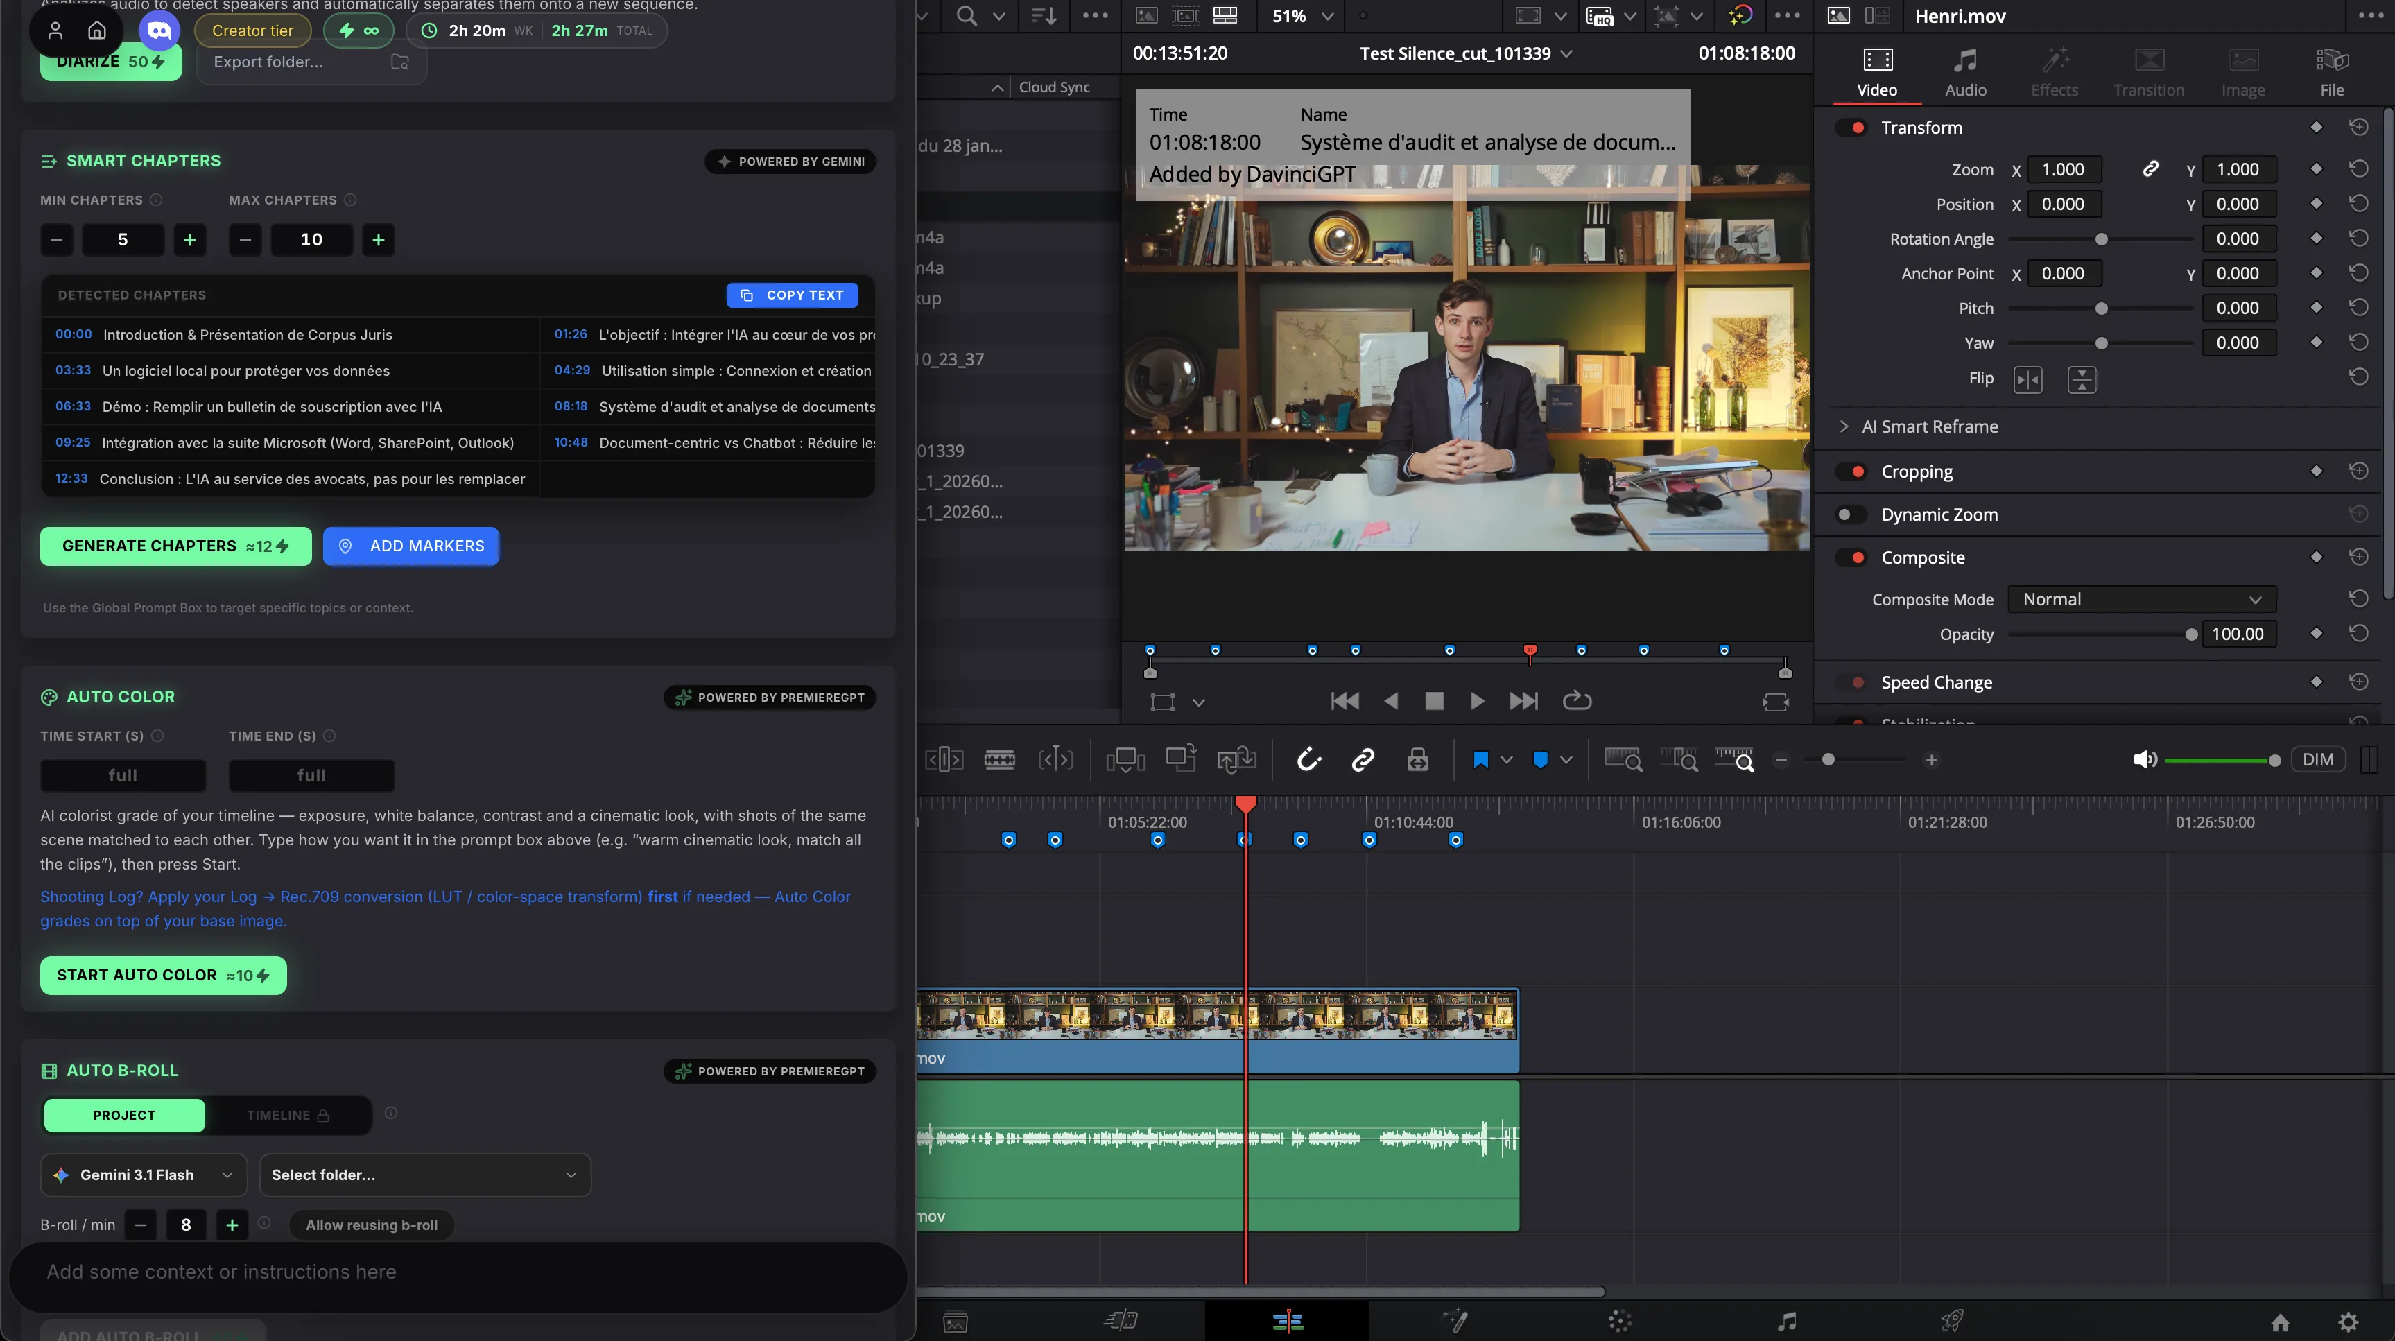The width and height of the screenshot is (2395, 1341).
Task: Click ADD MARKERS button
Action: coord(411,546)
